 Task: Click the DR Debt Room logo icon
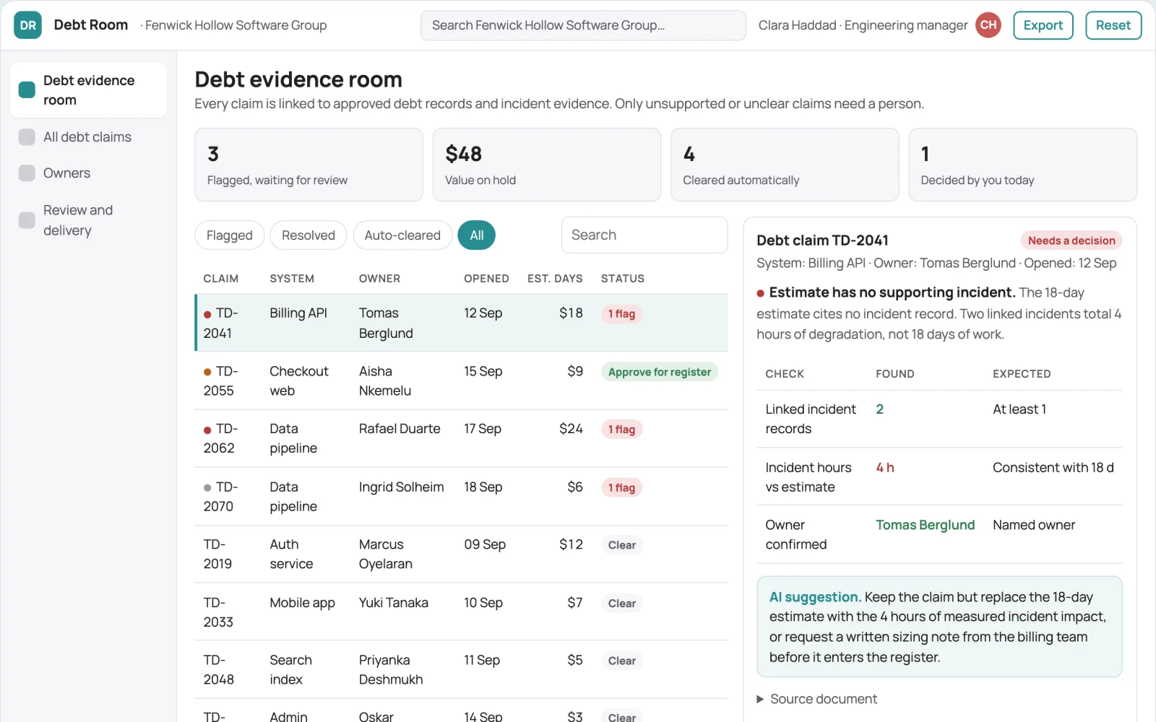click(x=27, y=25)
